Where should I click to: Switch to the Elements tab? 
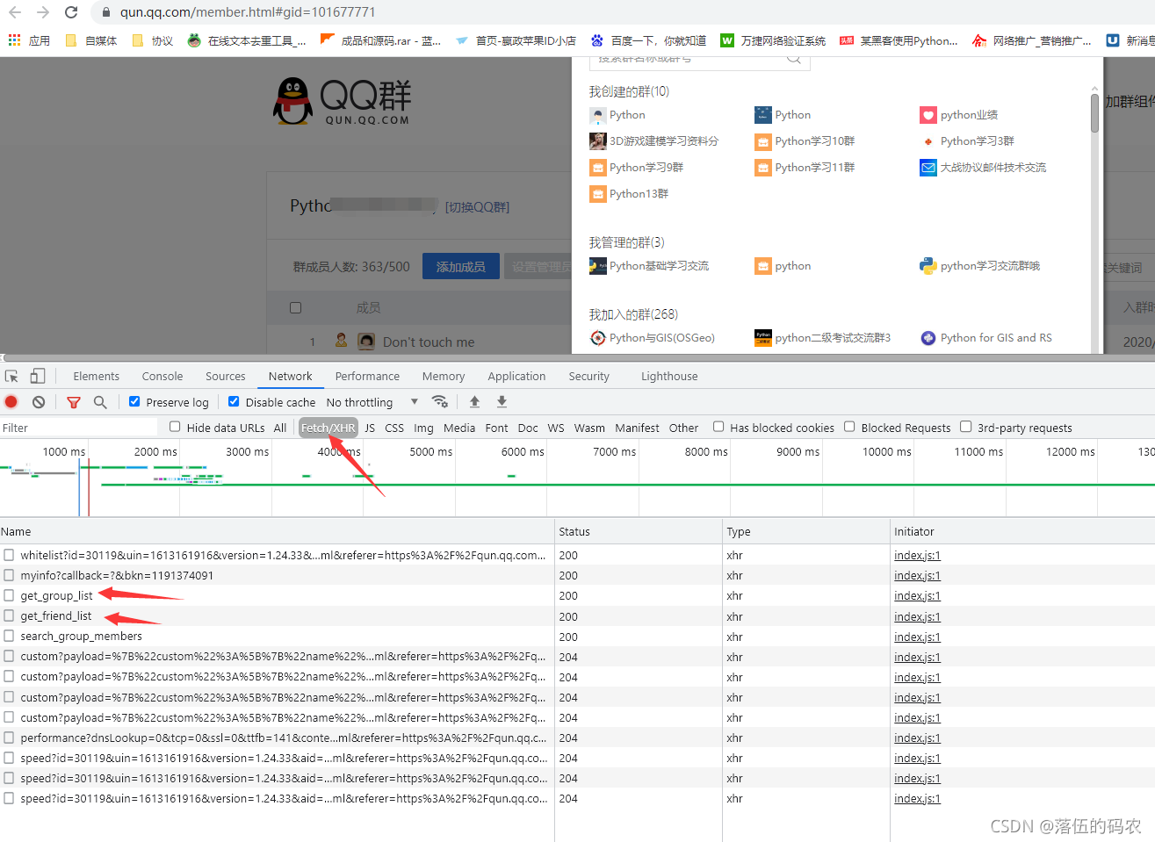(97, 376)
